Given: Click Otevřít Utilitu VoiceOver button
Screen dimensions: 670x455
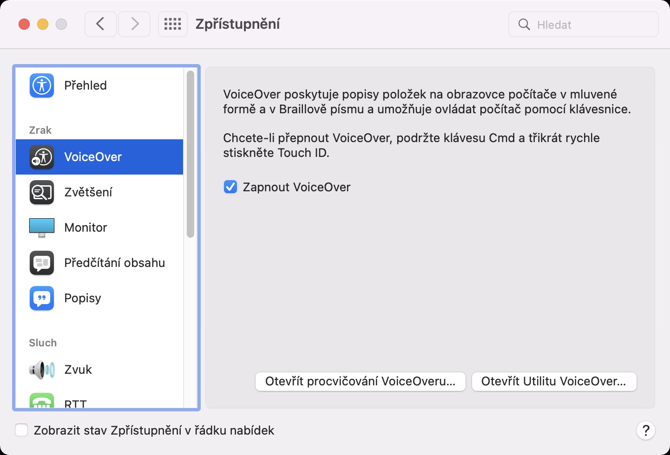Looking at the screenshot, I should point(554,382).
